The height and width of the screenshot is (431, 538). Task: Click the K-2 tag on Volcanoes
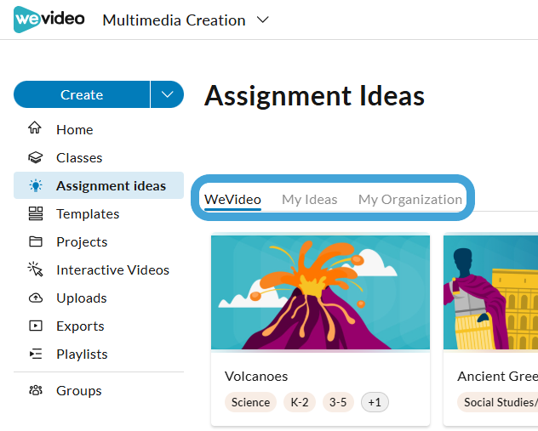pos(300,402)
